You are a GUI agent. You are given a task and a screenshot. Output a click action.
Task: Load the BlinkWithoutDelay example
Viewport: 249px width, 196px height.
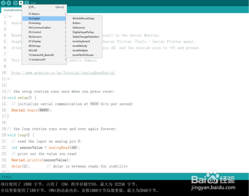(x=84, y=18)
